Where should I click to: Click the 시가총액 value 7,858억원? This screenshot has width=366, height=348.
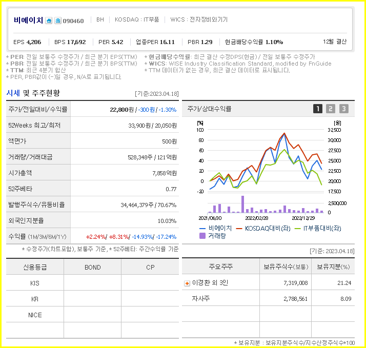click(x=165, y=173)
